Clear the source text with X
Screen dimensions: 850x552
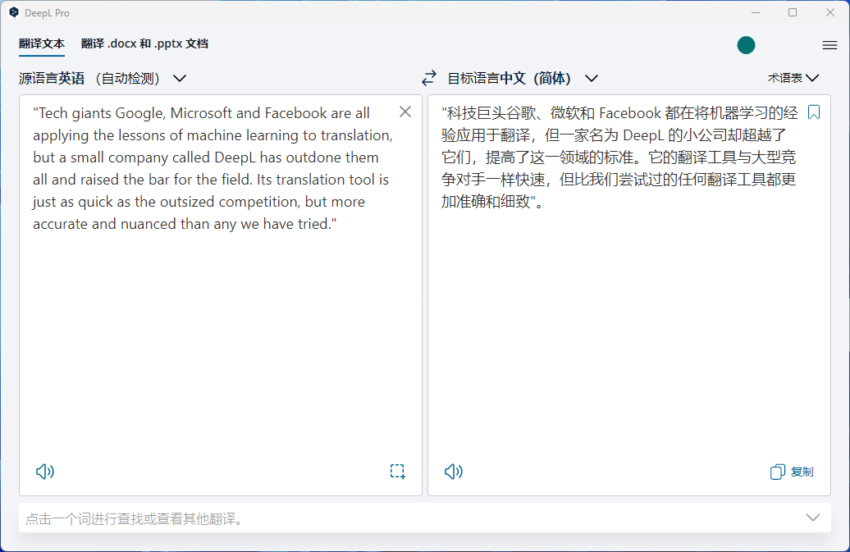pyautogui.click(x=405, y=112)
